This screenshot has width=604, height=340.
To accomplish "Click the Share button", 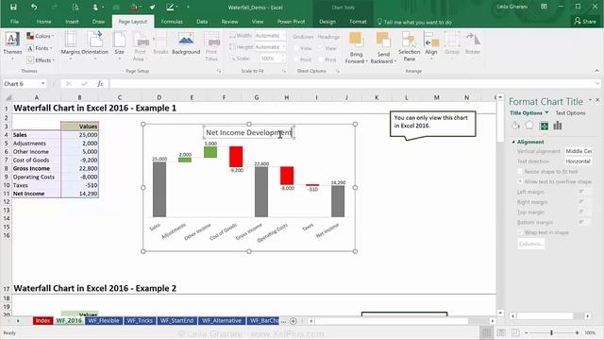I will click(x=585, y=21).
